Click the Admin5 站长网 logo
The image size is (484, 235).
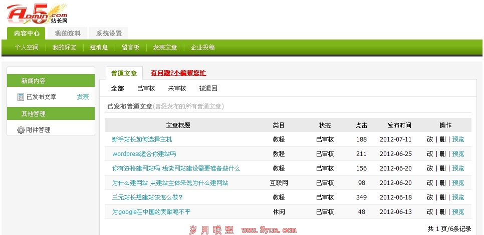pyautogui.click(x=37, y=13)
